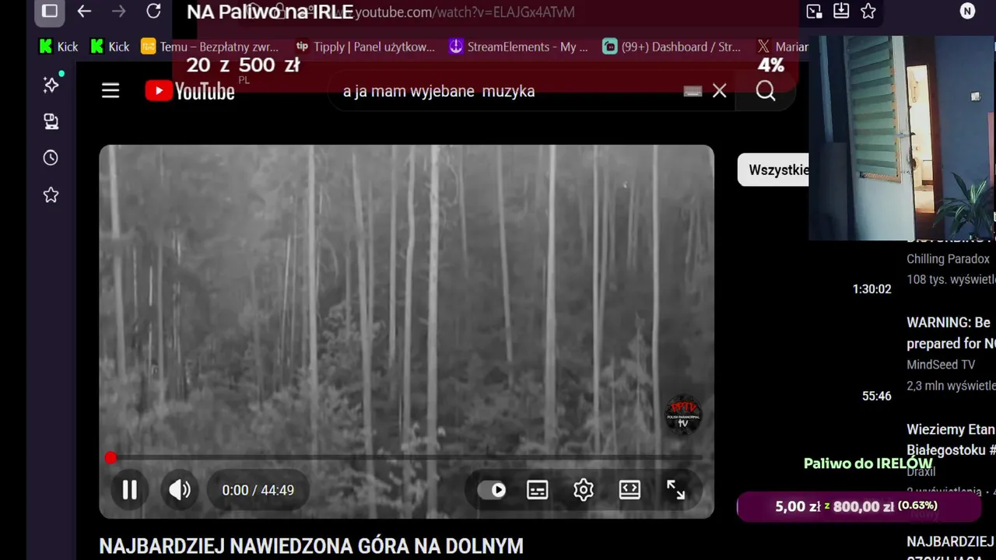Click the video progress bar scrubber
Viewport: 996px width, 560px height.
[110, 458]
